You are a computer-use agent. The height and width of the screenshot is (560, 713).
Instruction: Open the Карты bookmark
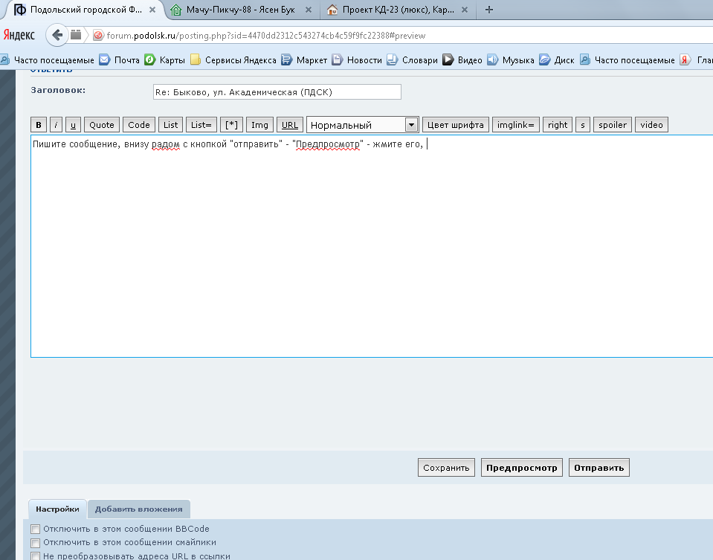(x=165, y=60)
